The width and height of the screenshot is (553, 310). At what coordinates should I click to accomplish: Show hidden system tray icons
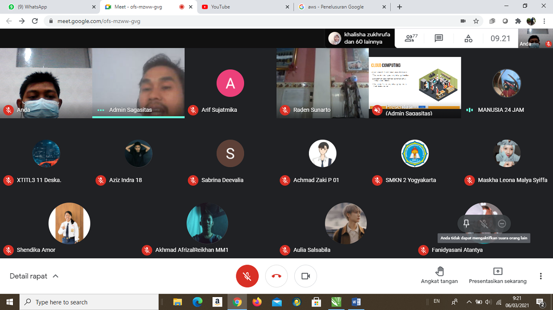click(469, 302)
